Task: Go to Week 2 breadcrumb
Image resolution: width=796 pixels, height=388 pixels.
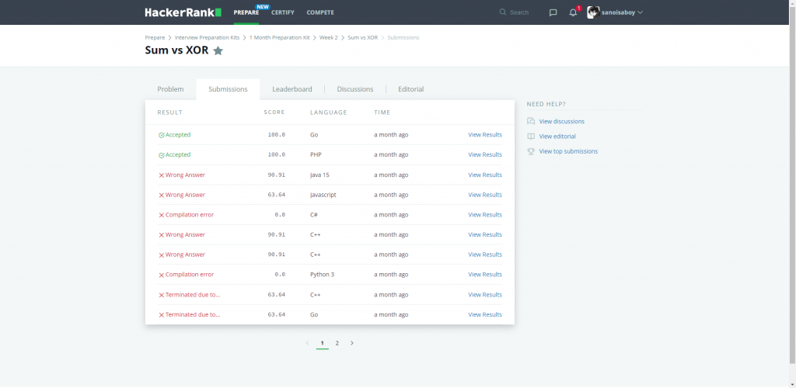Action: coord(329,38)
